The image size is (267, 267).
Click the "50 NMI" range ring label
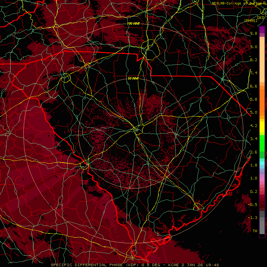133,79
